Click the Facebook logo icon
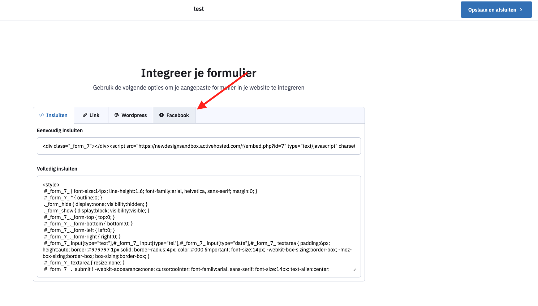The image size is (538, 306). (x=162, y=115)
